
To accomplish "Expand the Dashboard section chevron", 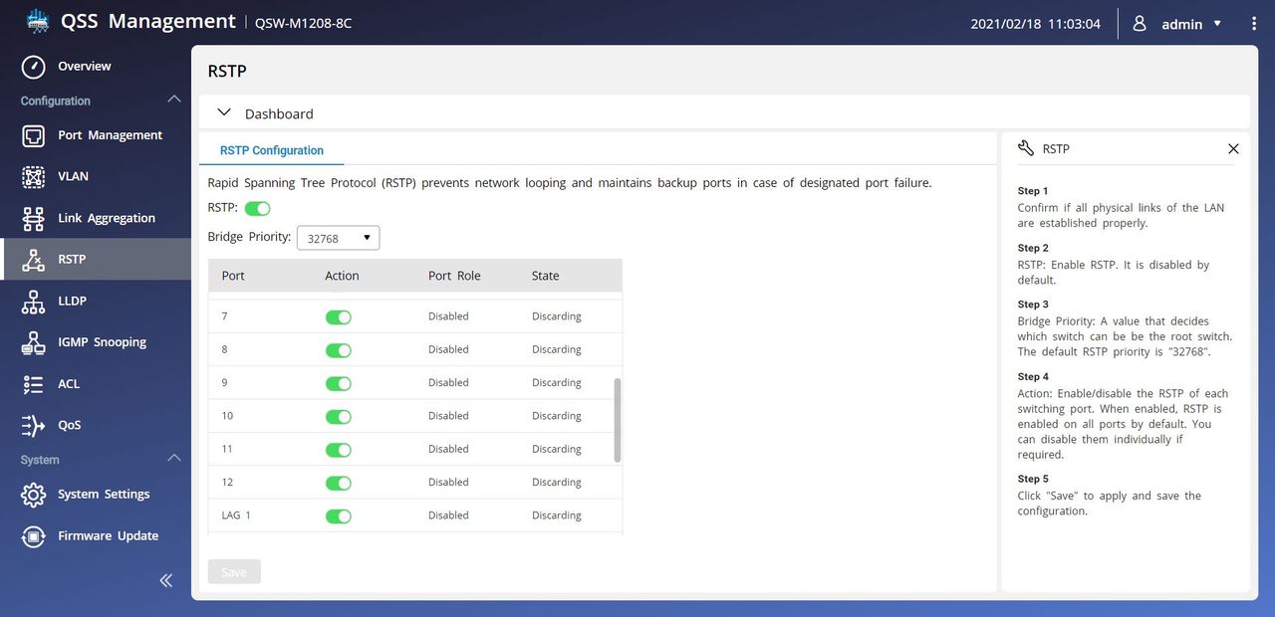I will coord(224,113).
